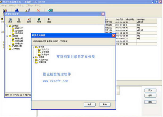
Task: Click 产品技术类 folder icon in 档案分类调整 dialog
Action: click(x=36, y=60)
